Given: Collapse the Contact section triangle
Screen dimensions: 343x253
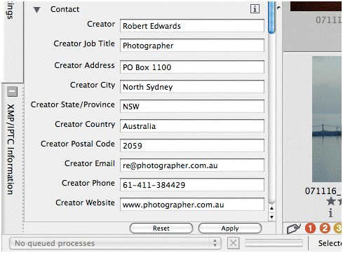Looking at the screenshot, I should click(x=37, y=10).
